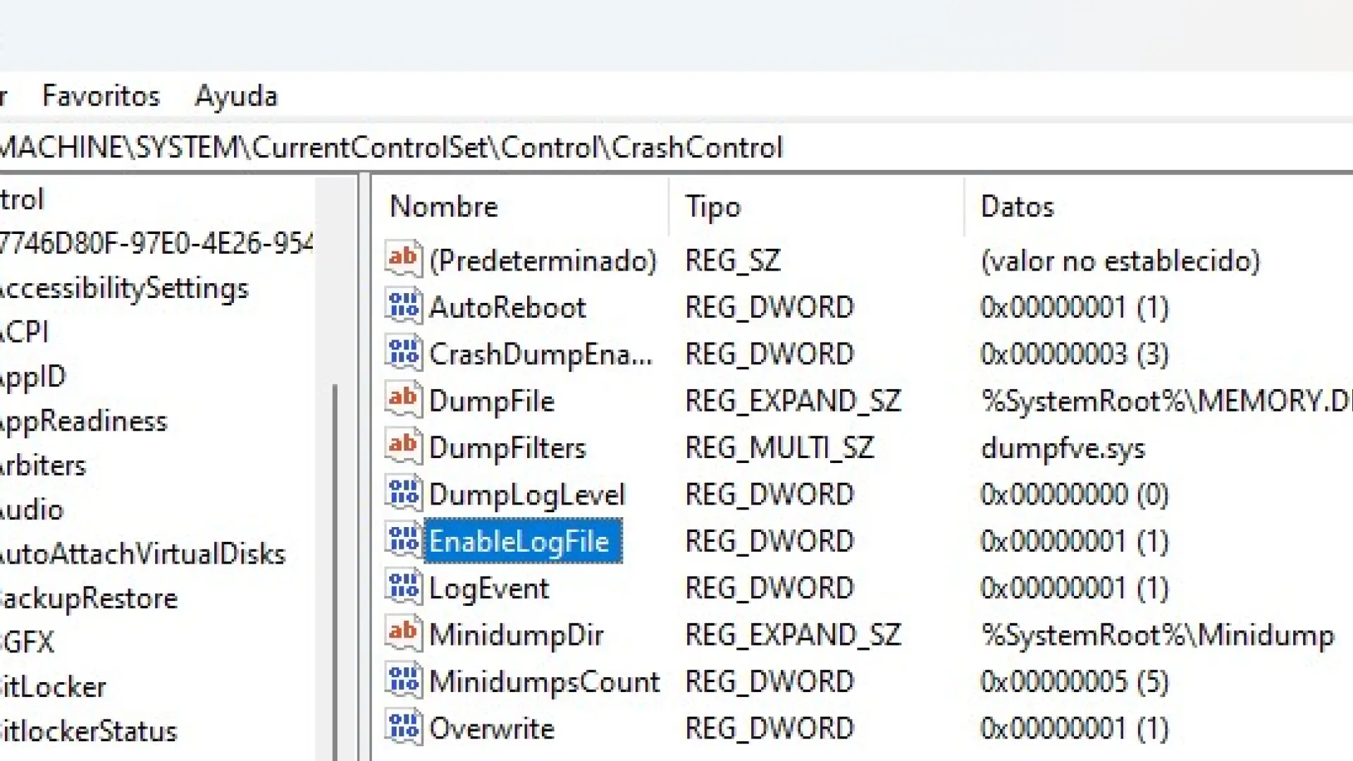Click the (Predeterminado) default value icon

click(x=404, y=259)
